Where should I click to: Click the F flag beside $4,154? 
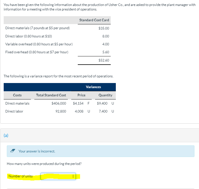89,103
